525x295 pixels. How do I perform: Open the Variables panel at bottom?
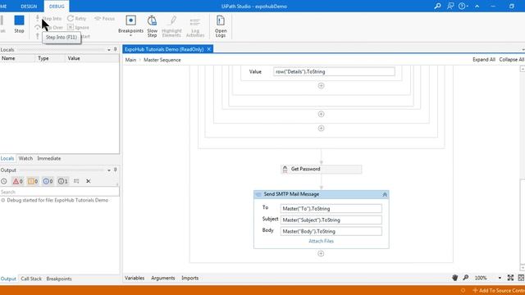tap(135, 278)
